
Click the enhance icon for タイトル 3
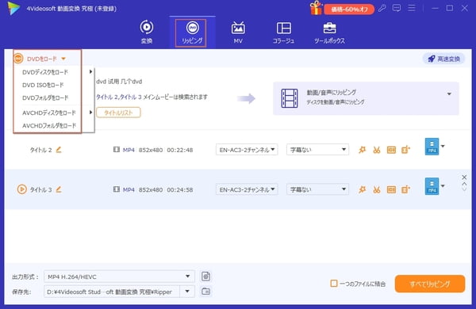click(x=405, y=190)
